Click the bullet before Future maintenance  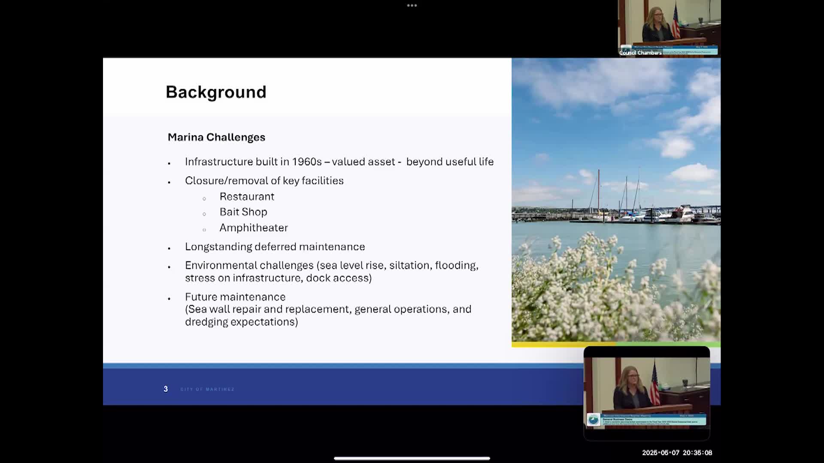[x=169, y=298]
